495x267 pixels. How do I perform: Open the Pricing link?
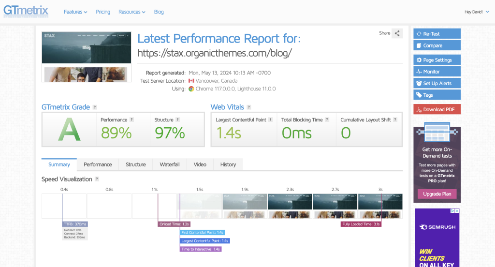[x=103, y=12]
